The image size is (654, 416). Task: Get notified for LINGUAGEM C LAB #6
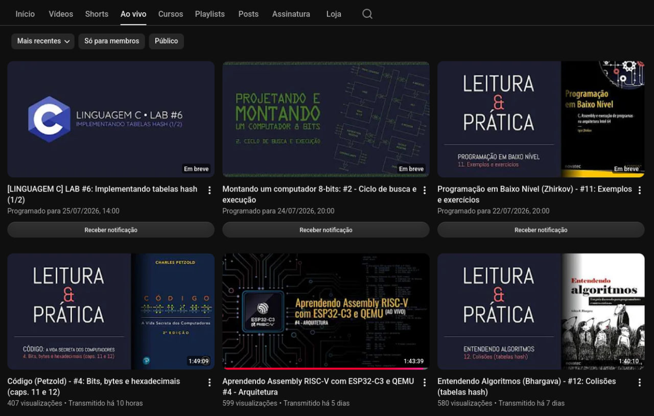pos(111,230)
